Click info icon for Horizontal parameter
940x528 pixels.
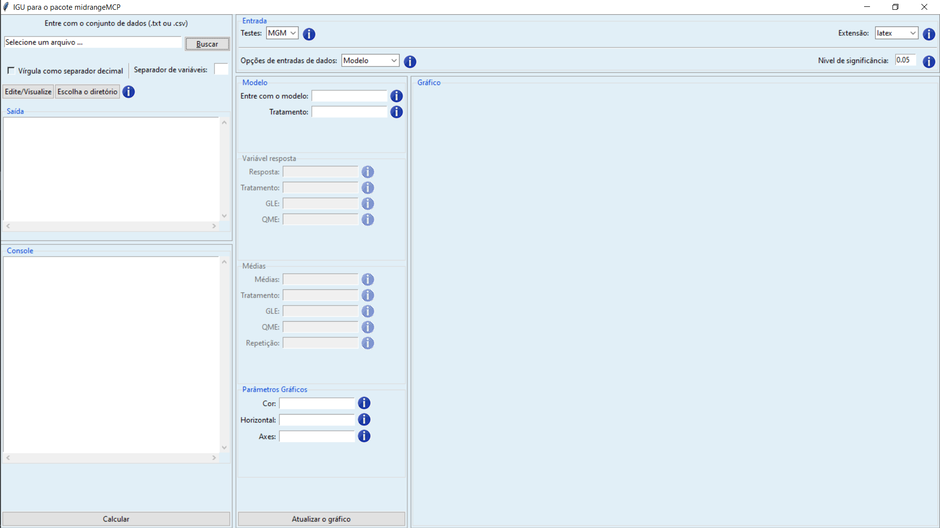pos(364,419)
